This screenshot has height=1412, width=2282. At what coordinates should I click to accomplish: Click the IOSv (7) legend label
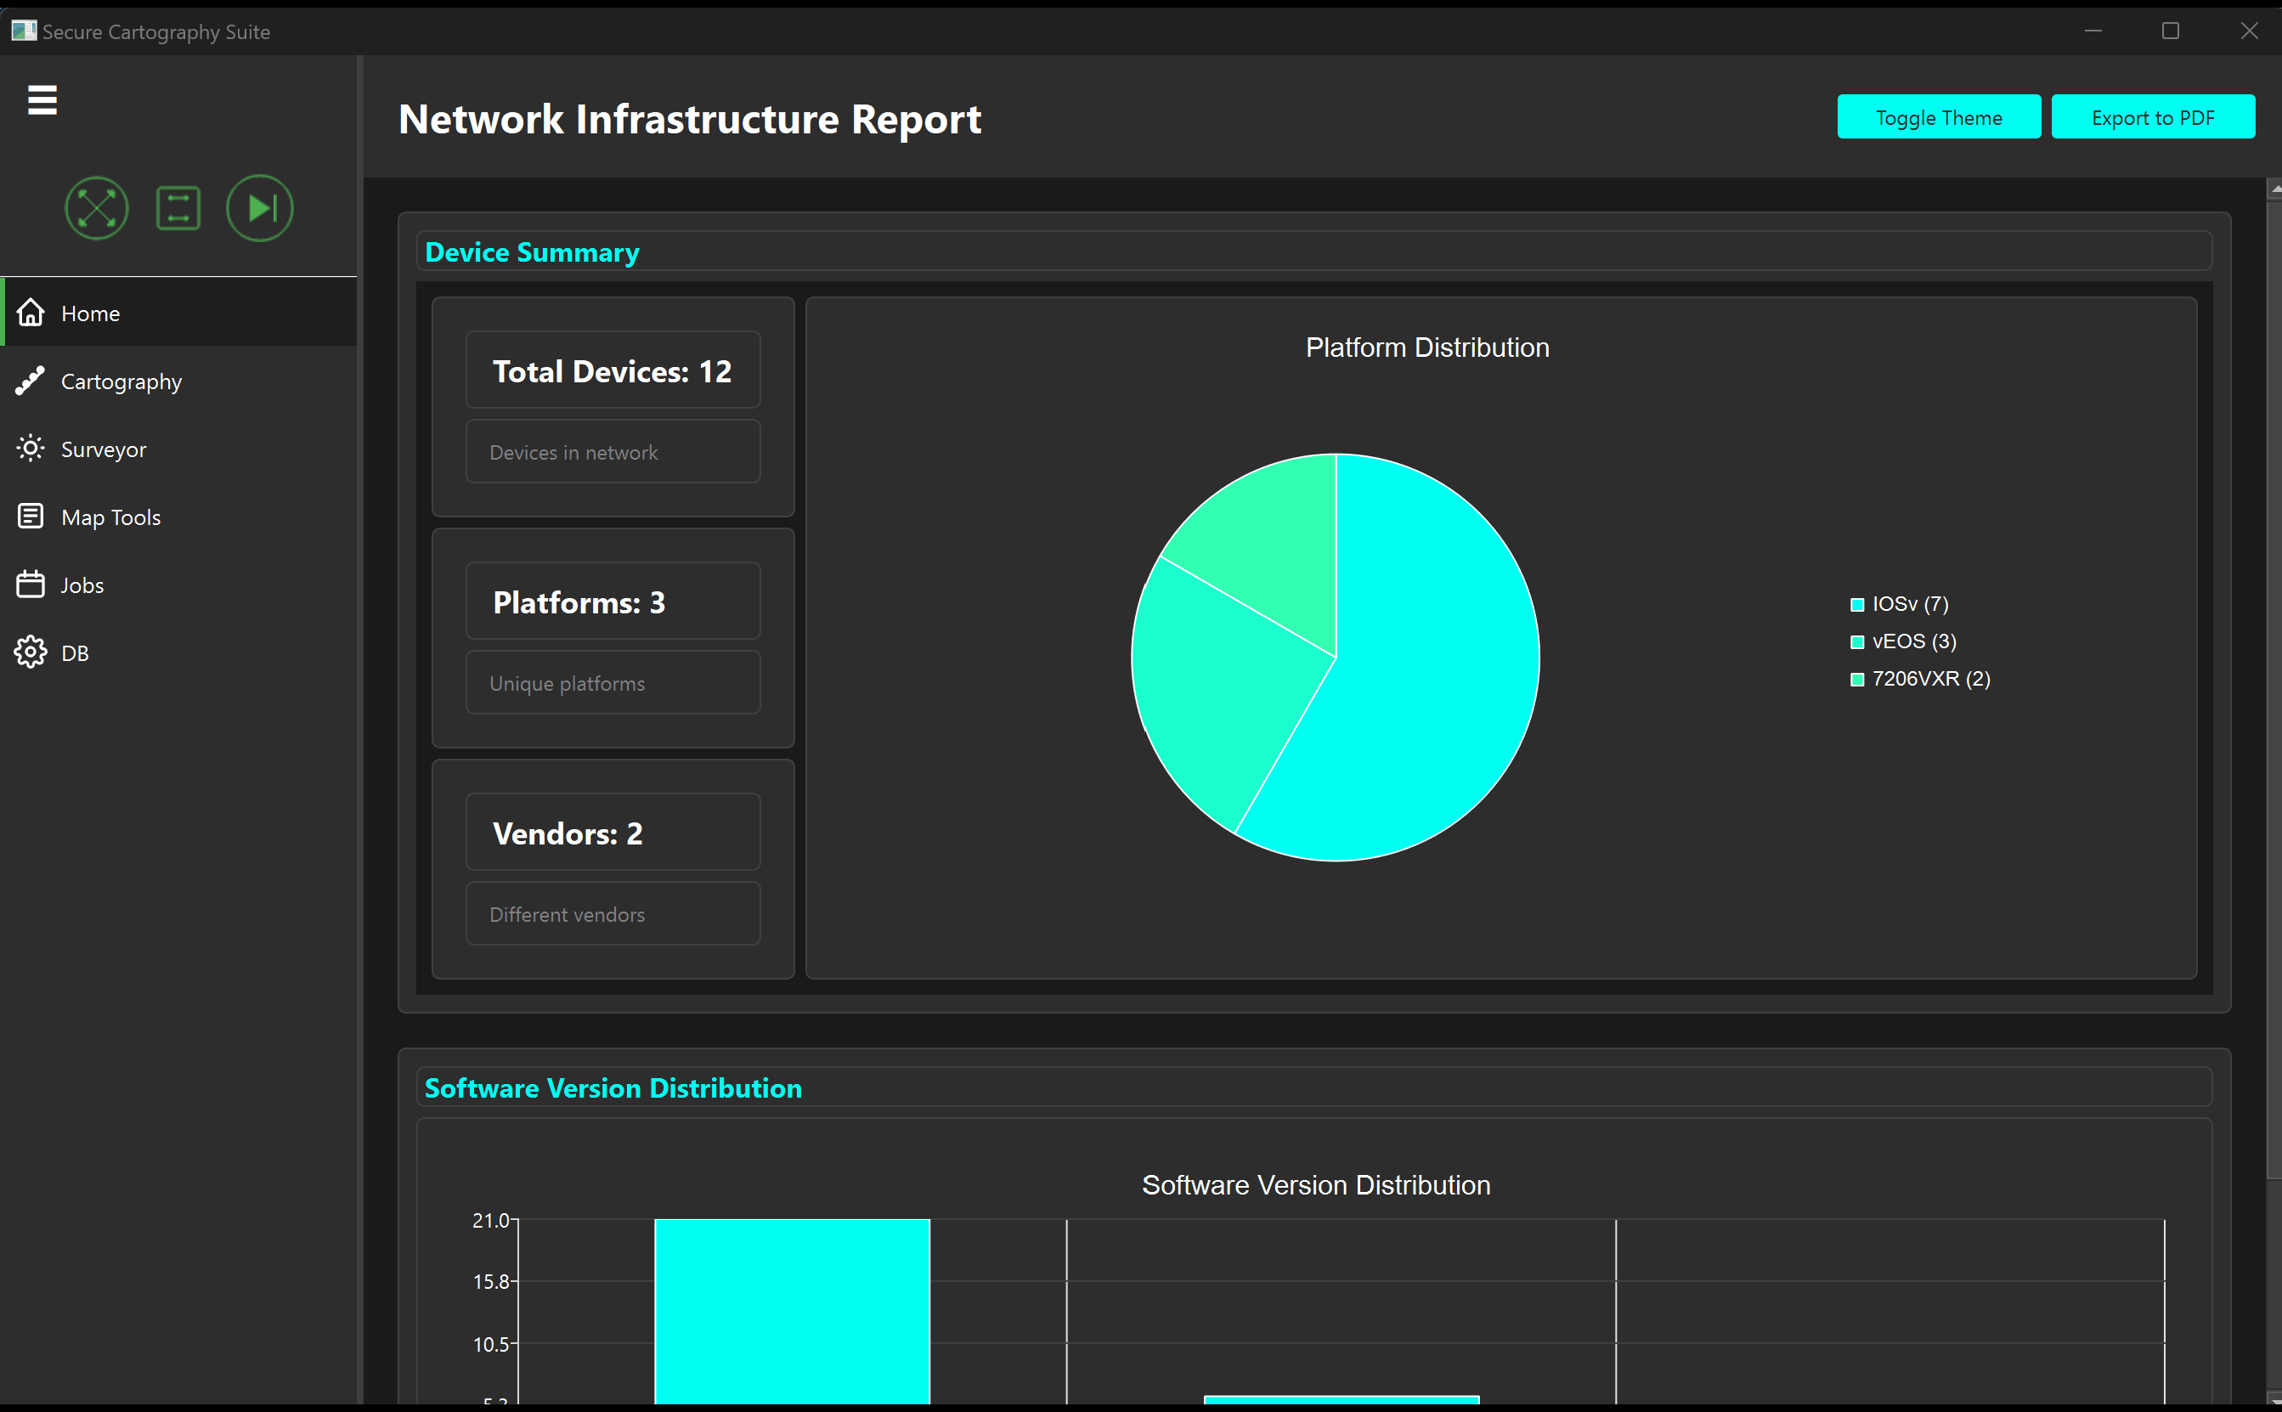pyautogui.click(x=1911, y=604)
